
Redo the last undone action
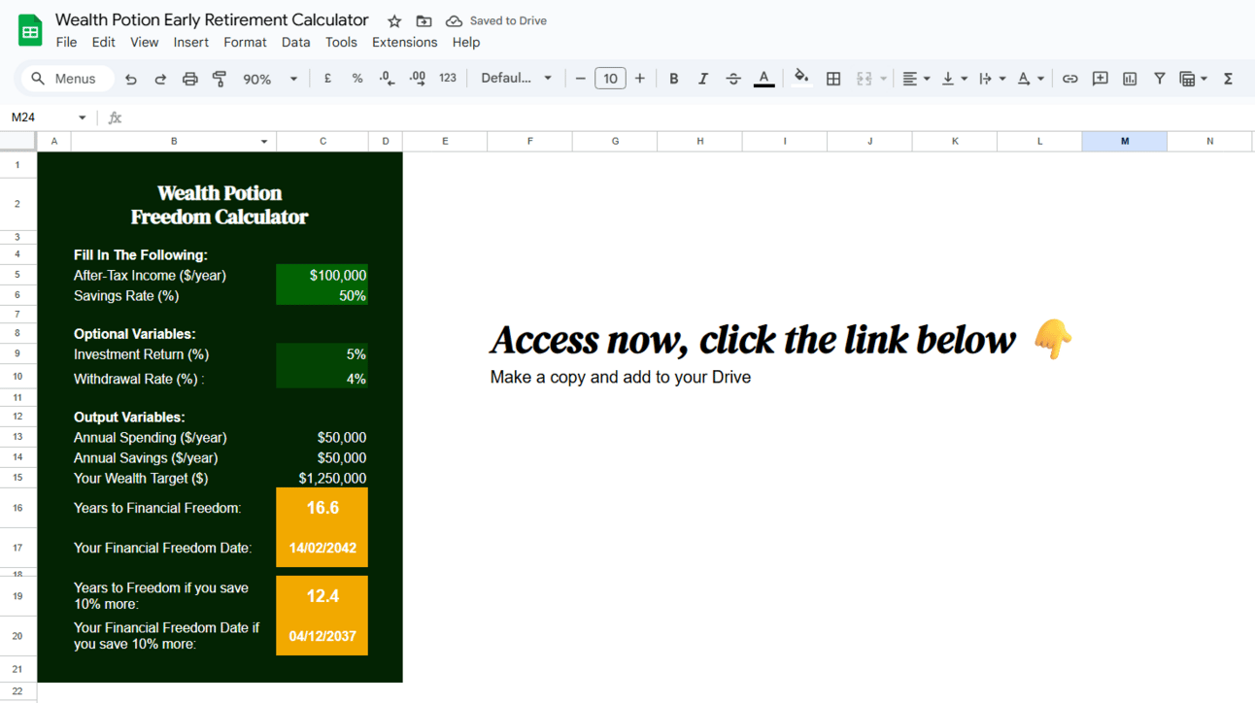pyautogui.click(x=160, y=79)
